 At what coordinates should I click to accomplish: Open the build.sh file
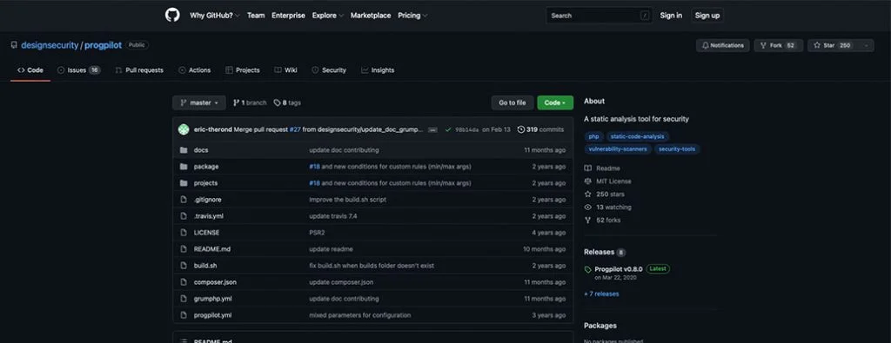[205, 266]
